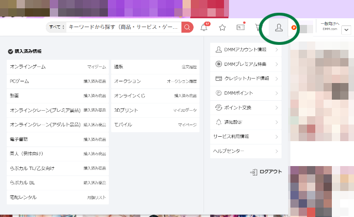354x217 pixels.
Task: Open the shopping cart icon
Action: tap(258, 27)
